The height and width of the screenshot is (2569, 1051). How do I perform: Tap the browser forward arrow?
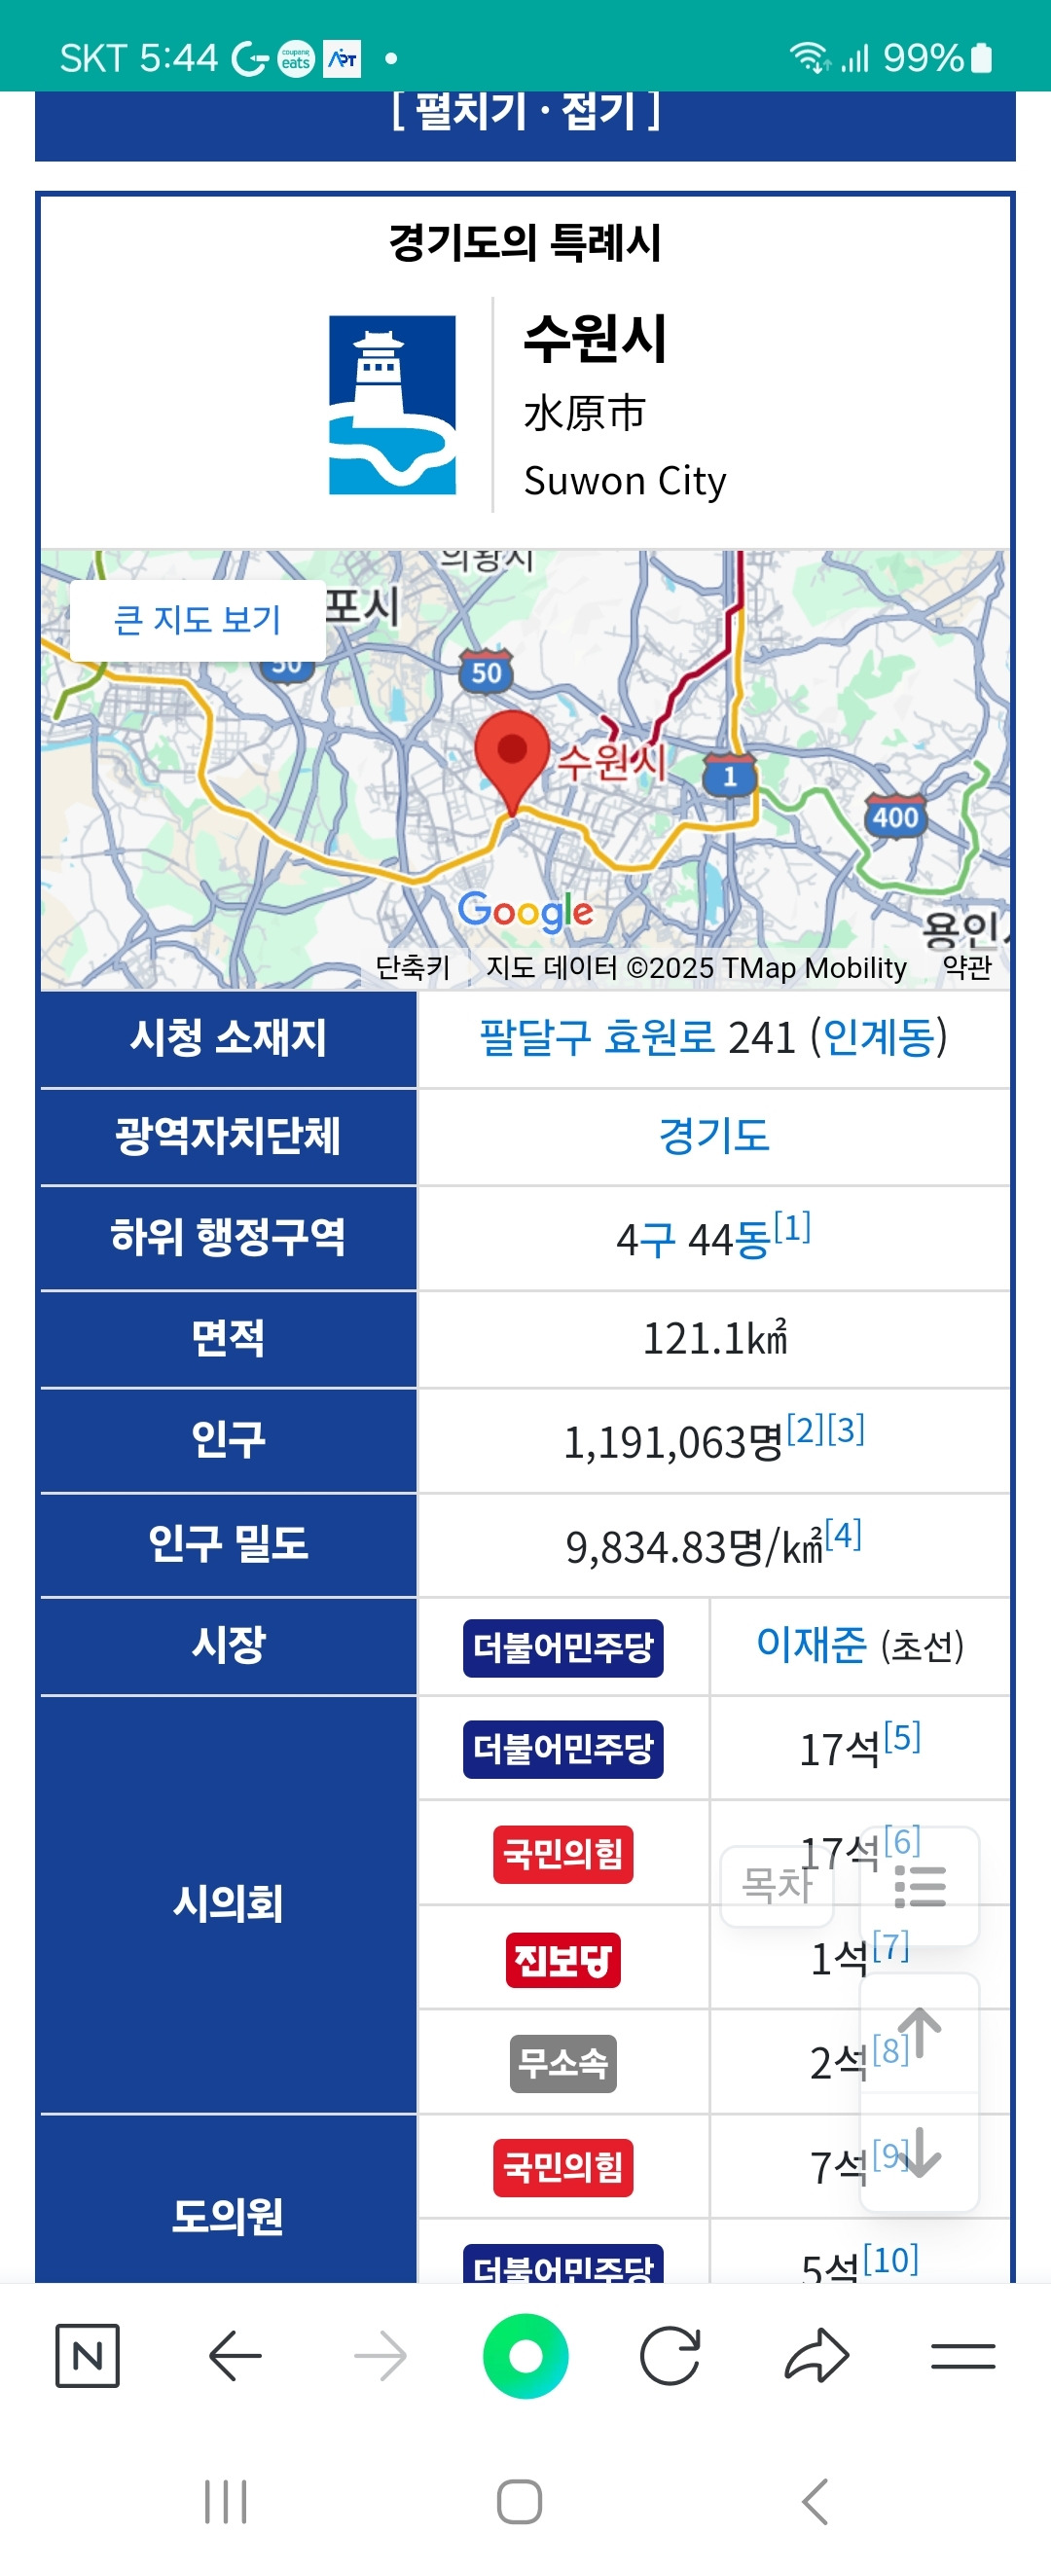pos(381,2356)
